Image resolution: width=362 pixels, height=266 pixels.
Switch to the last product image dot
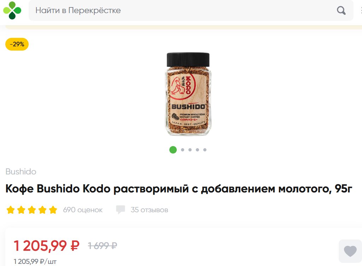pyautogui.click(x=205, y=150)
